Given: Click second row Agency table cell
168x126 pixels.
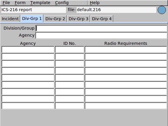Looking at the screenshot, I should [x=28, y=57].
